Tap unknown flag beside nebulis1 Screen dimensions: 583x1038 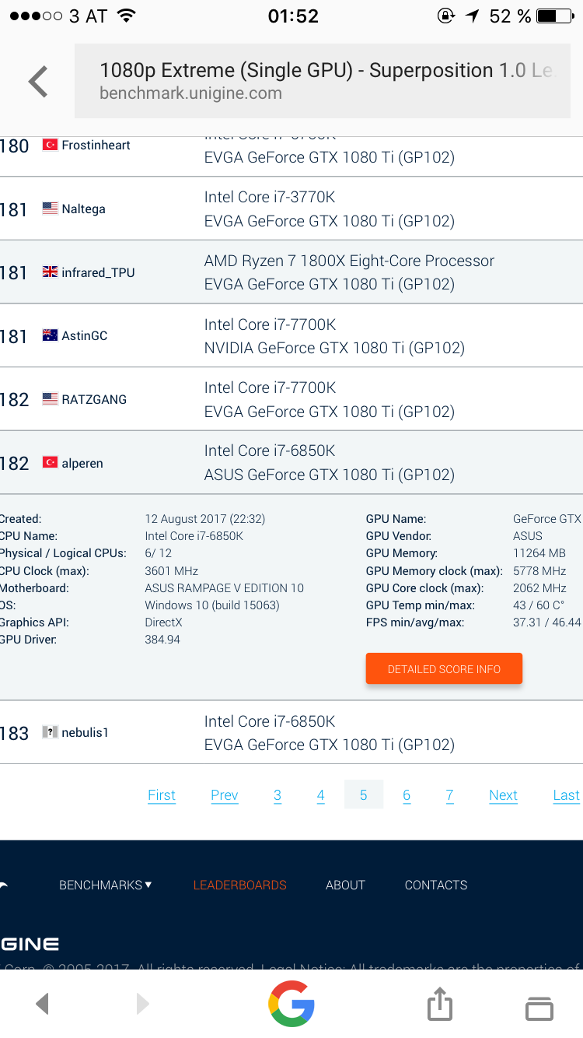pos(51,732)
